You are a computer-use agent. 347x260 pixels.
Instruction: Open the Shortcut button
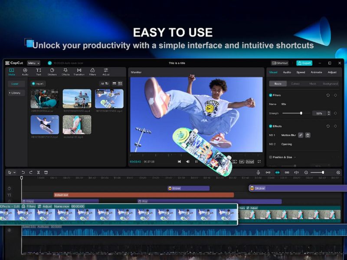[x=280, y=63]
